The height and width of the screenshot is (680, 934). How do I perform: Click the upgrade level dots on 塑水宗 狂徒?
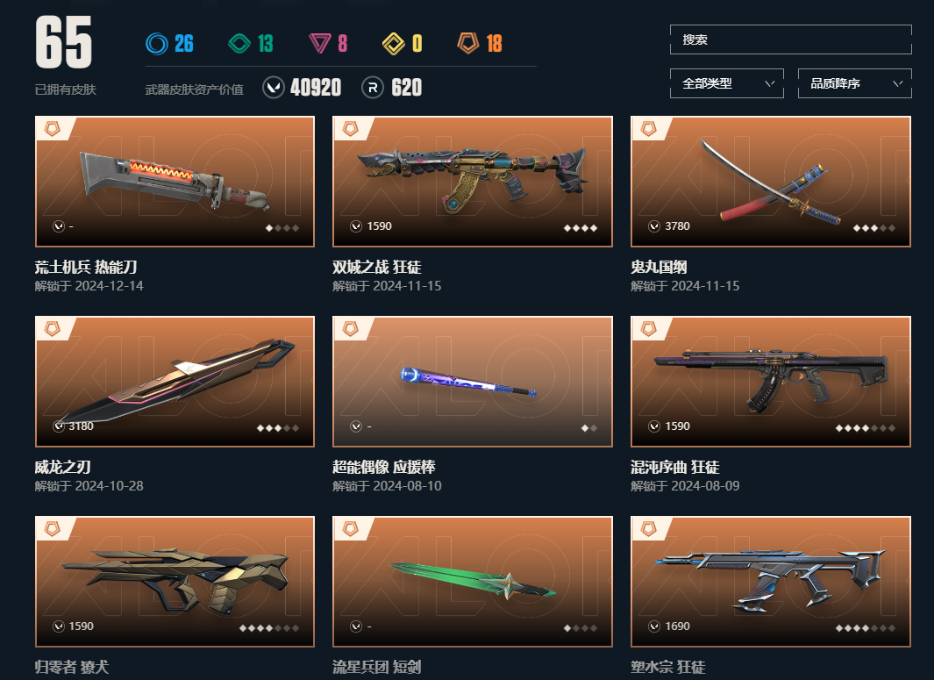865,627
